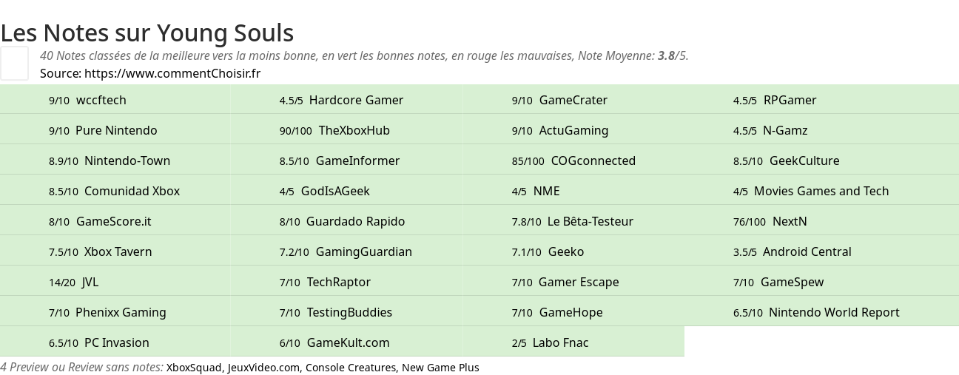Screen dimensions: 959x375
Task: Open the Hardcore Gamer 4.5/5 review
Action: pyautogui.click(x=356, y=100)
